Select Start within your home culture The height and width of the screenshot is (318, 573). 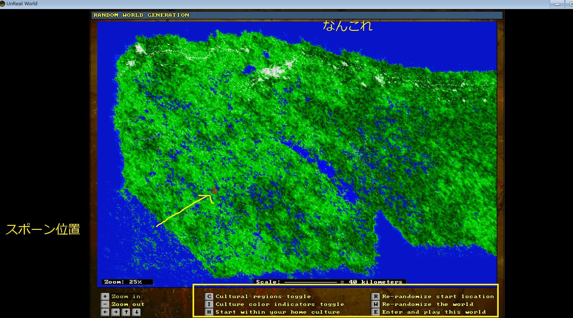[x=277, y=312]
